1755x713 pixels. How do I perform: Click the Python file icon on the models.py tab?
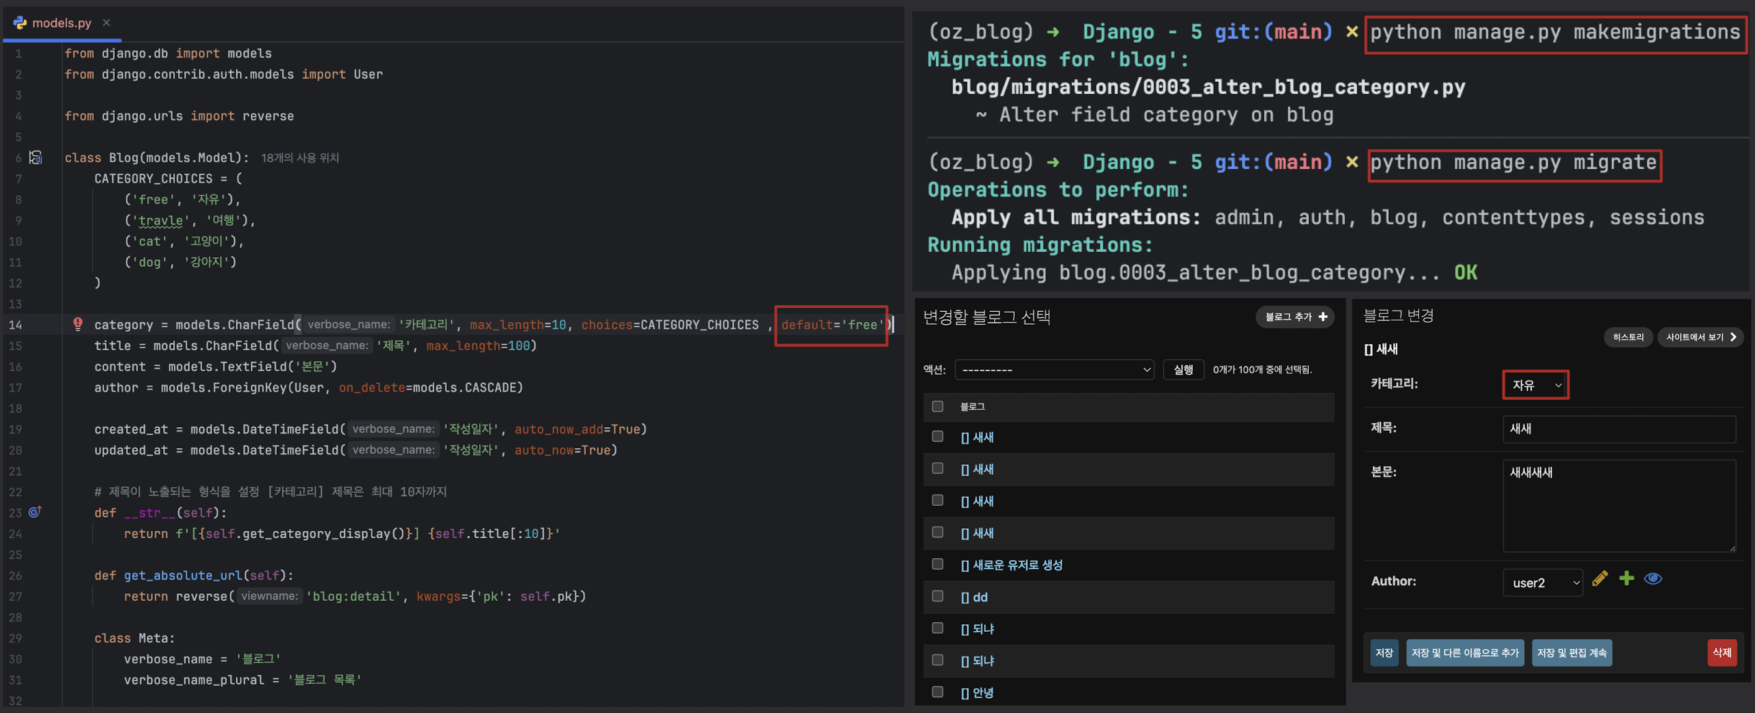click(x=20, y=22)
